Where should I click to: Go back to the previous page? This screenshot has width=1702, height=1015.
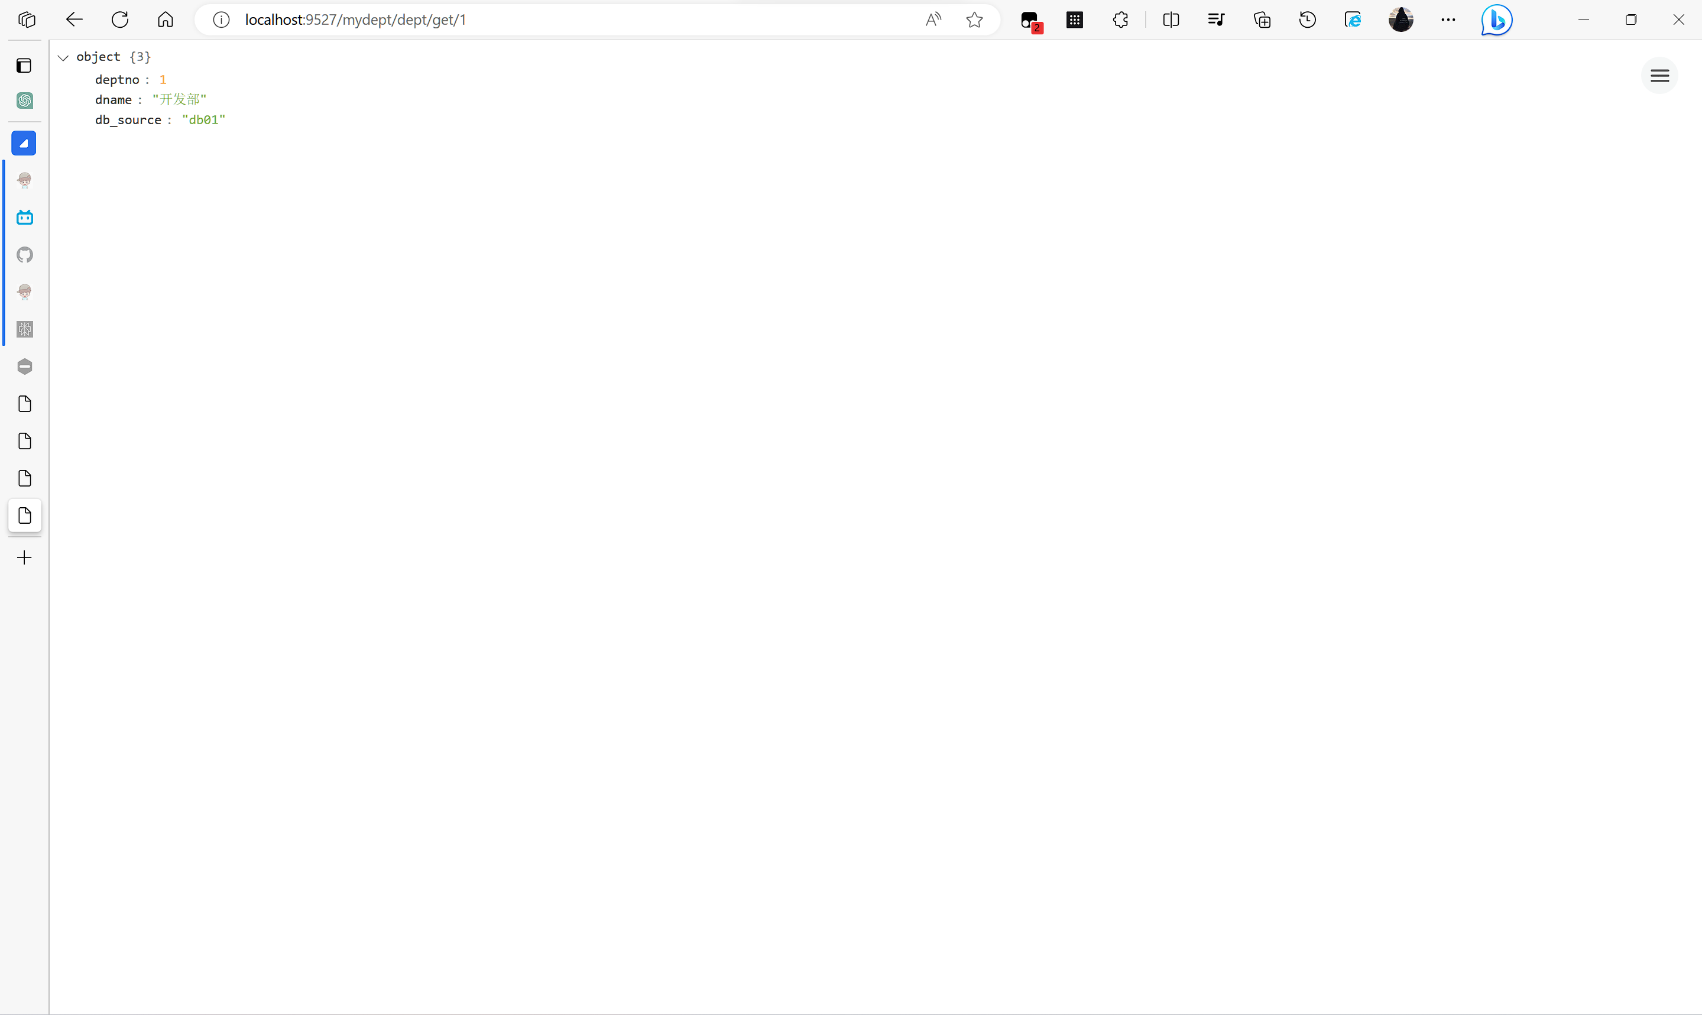pos(74,20)
